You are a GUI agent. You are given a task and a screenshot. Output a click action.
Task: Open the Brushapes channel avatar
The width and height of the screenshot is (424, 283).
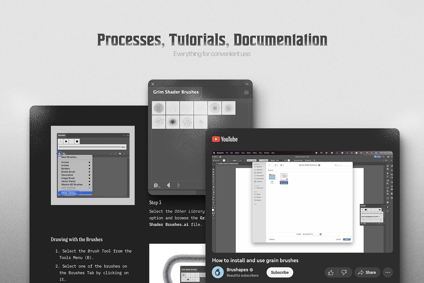[x=218, y=272]
